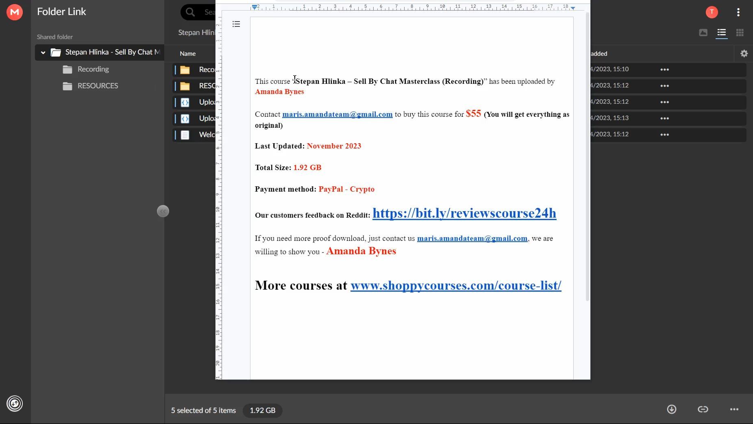Viewport: 753px width, 424px height.
Task: Sort by the Name column header
Action: 187,54
